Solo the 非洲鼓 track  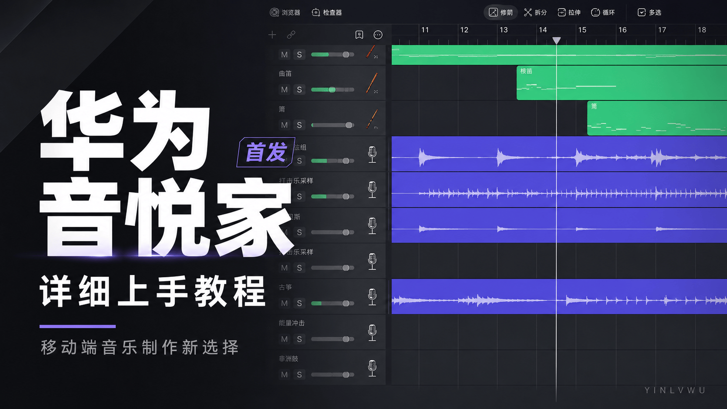tap(299, 375)
